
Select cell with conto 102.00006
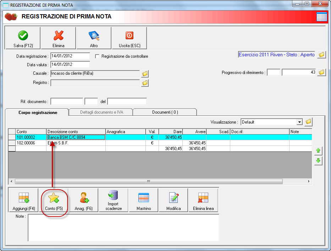click(x=31, y=143)
